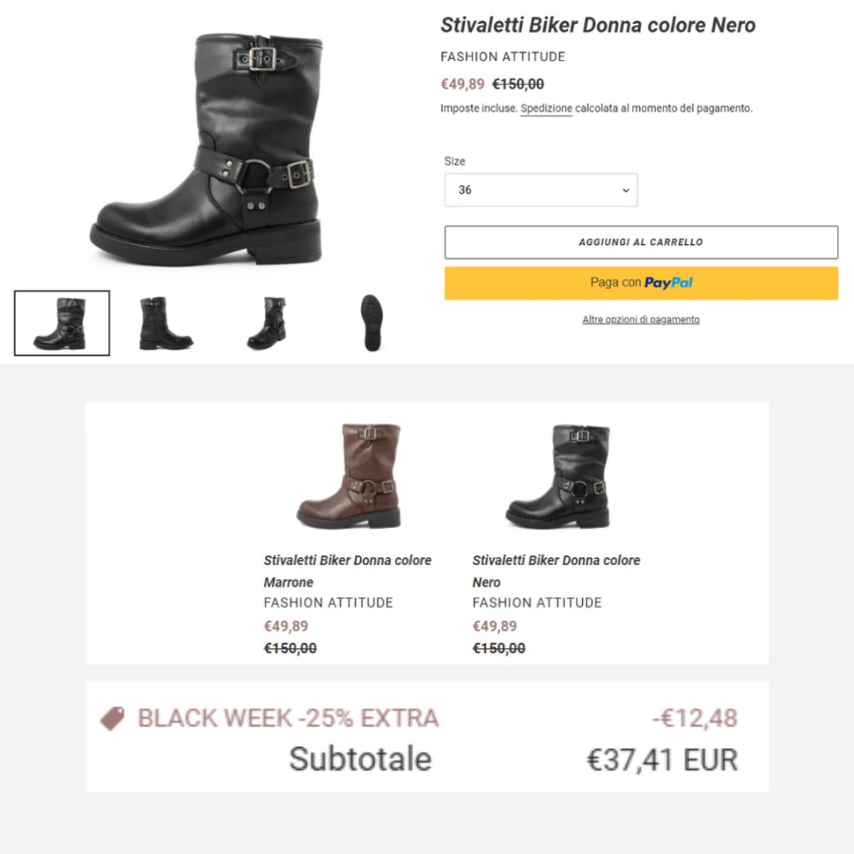854x854 pixels.
Task: Click FASHION ATTITUDE brand under the product title
Action: pyautogui.click(x=502, y=57)
